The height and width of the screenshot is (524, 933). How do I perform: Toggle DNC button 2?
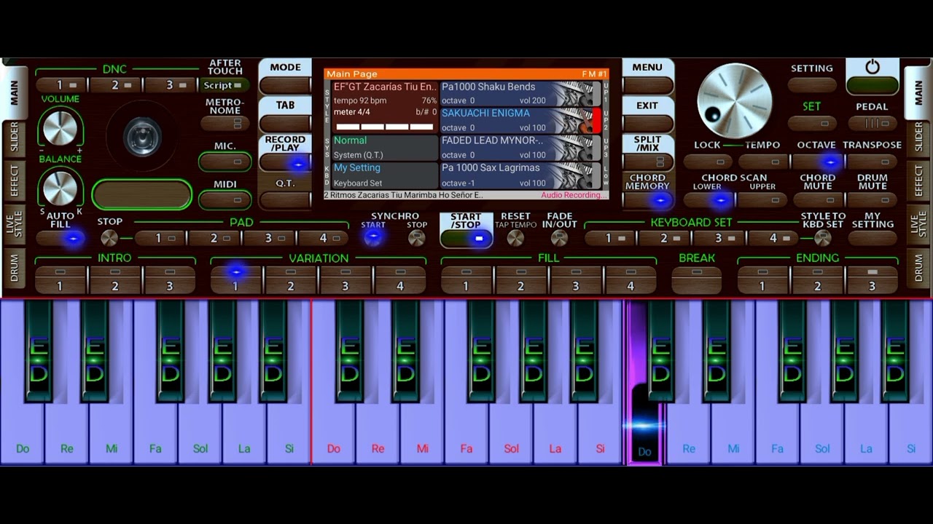coord(116,85)
